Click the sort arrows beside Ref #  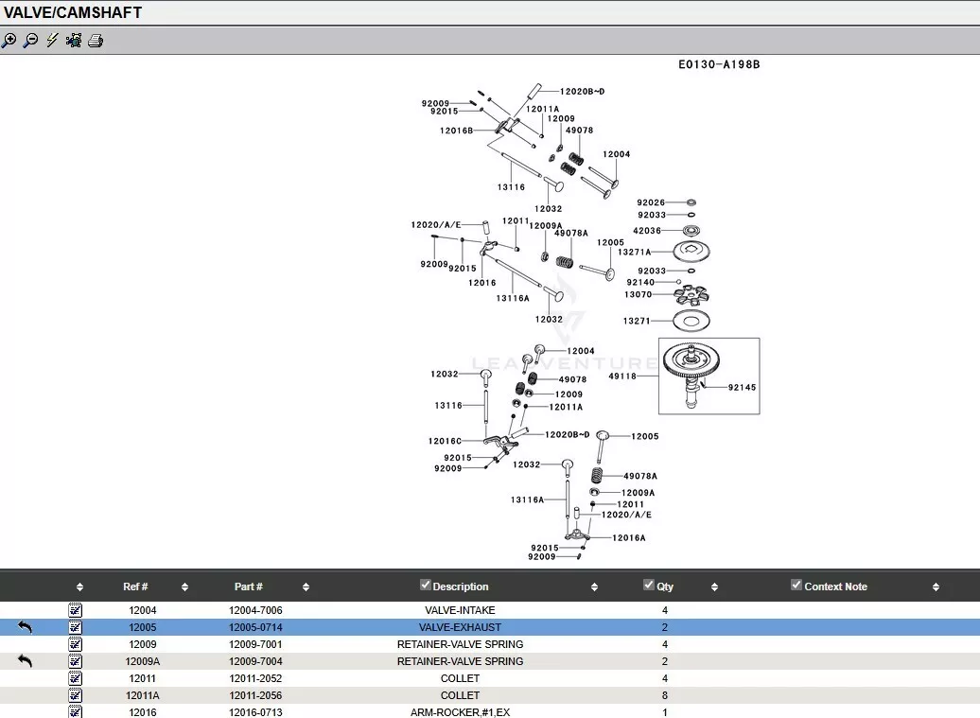coord(184,587)
